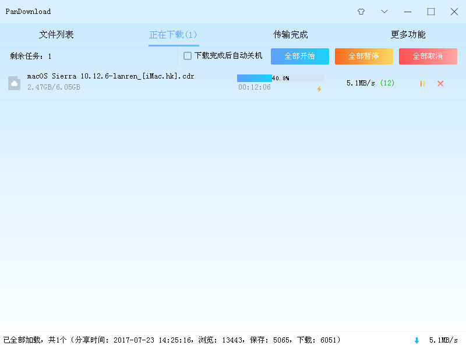Click the cloud file icon of macOS Sierra download

click(14, 83)
